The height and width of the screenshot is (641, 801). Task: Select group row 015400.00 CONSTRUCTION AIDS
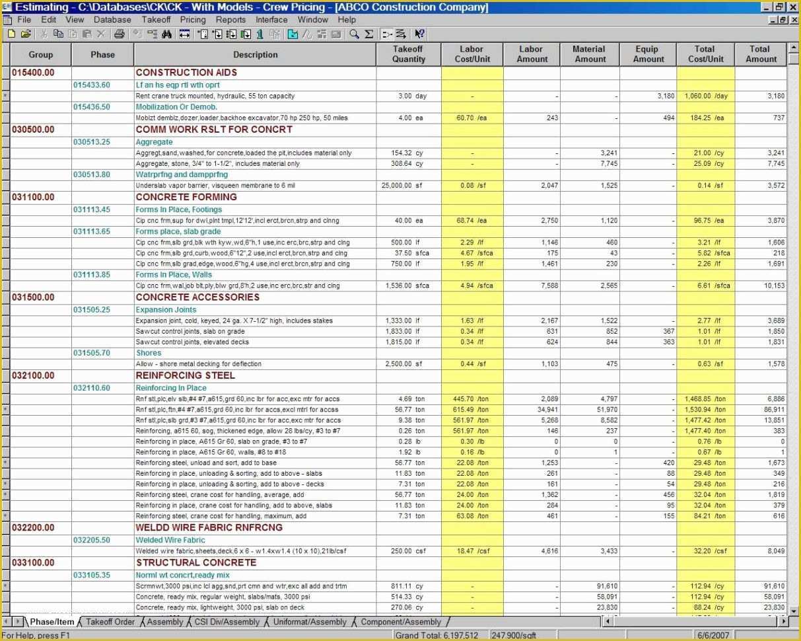click(399, 73)
